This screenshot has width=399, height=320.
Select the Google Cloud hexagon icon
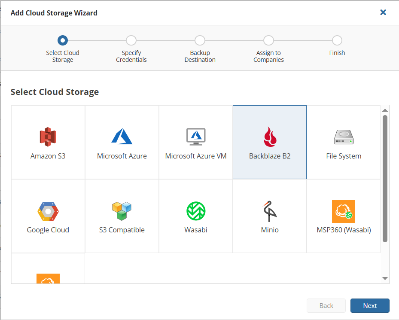[x=48, y=211]
